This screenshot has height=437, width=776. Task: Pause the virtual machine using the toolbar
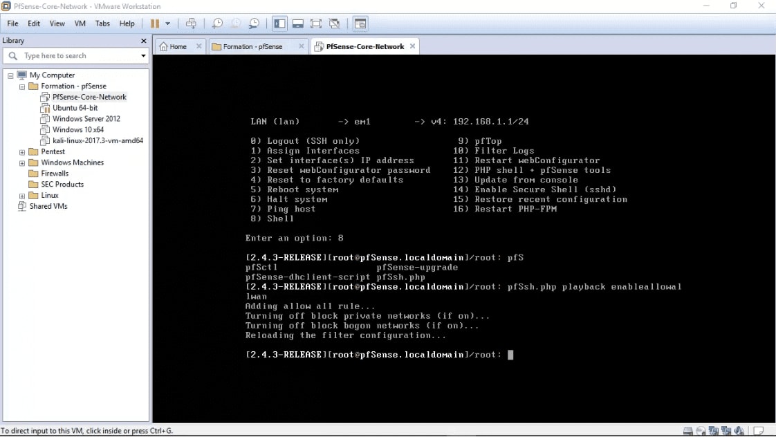pos(155,24)
